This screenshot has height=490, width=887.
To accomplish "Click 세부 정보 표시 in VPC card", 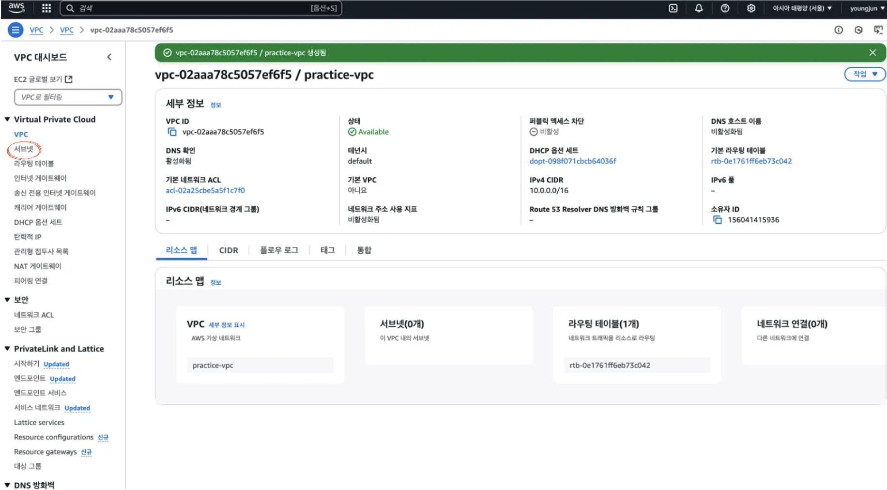I will coord(227,325).
